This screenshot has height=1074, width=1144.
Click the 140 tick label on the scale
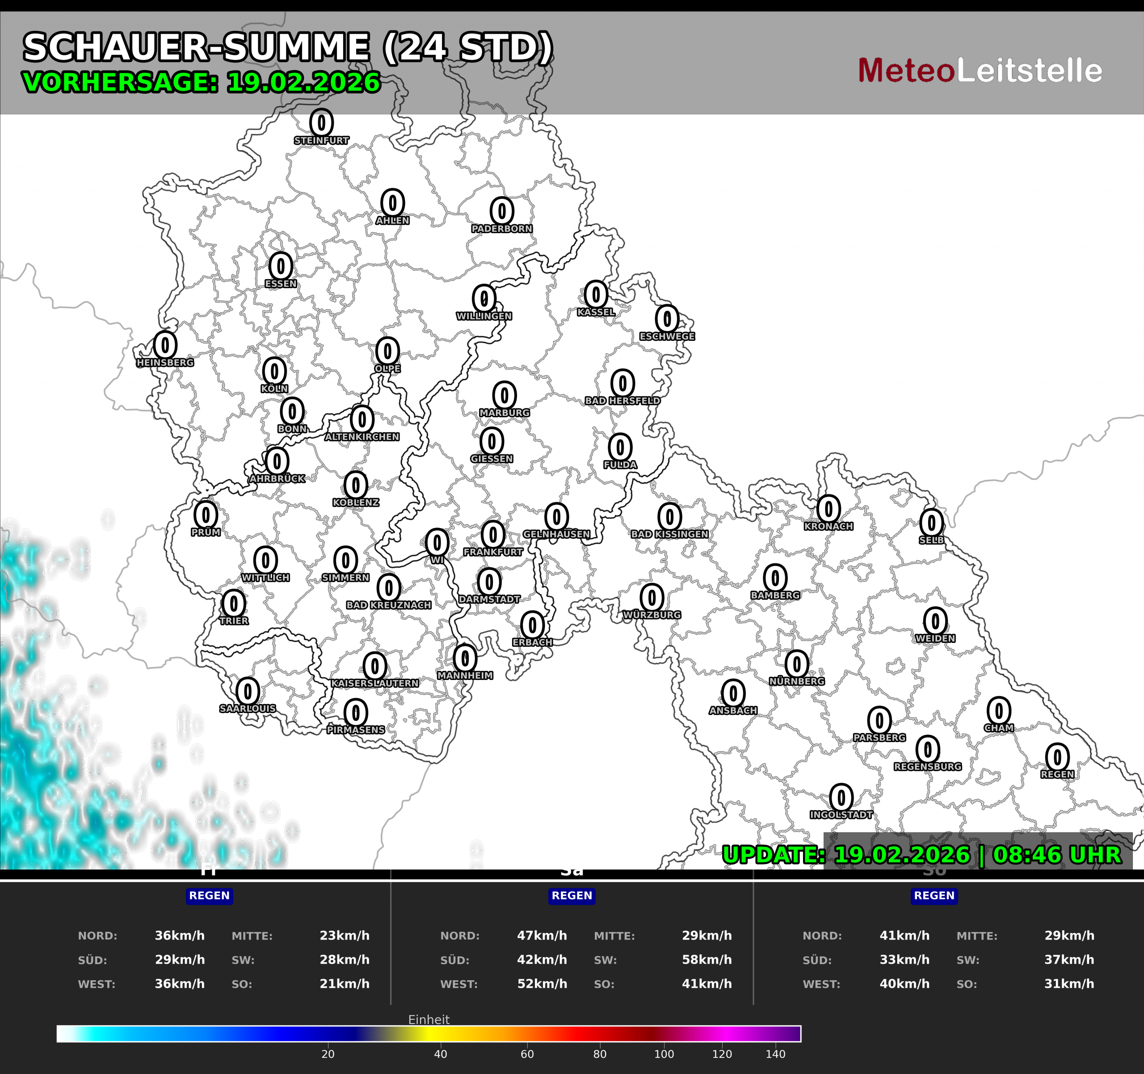coord(775,1054)
